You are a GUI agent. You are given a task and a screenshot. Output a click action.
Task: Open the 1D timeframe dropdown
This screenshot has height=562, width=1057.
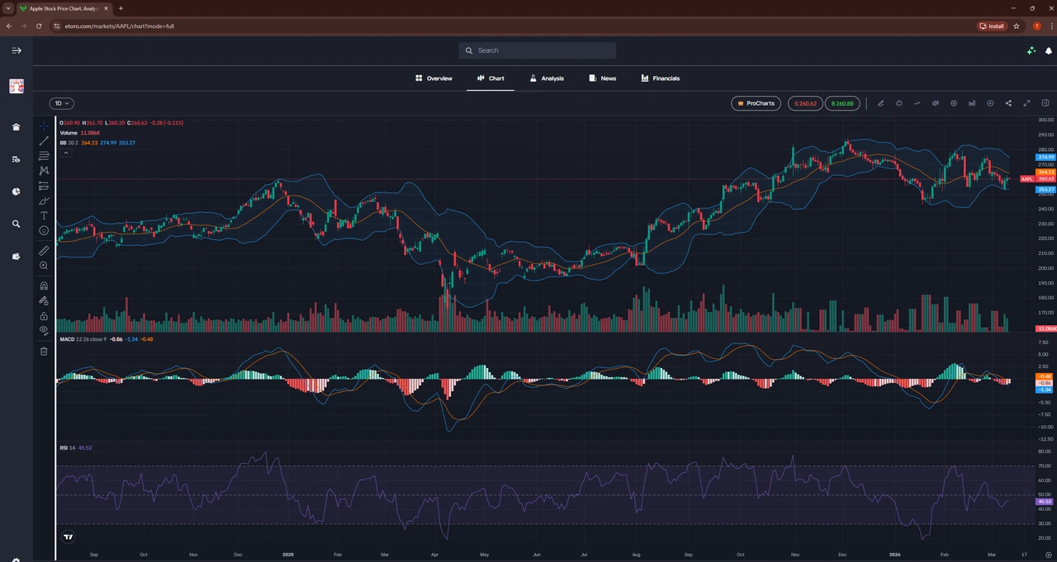click(x=62, y=103)
